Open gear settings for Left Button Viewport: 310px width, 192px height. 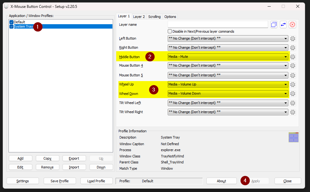click(293, 39)
